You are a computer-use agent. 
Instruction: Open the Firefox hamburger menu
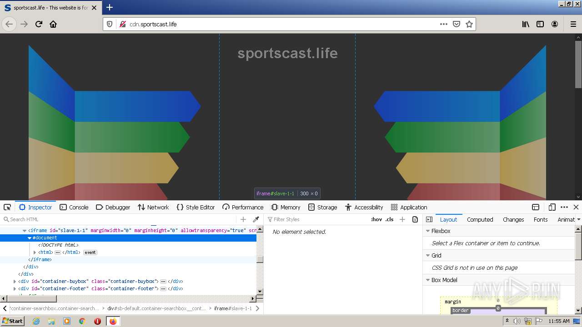(x=573, y=24)
